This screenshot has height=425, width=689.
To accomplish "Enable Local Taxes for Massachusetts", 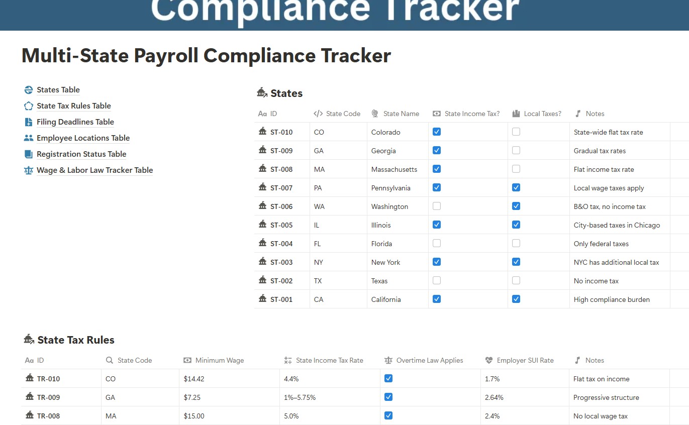I will [516, 168].
